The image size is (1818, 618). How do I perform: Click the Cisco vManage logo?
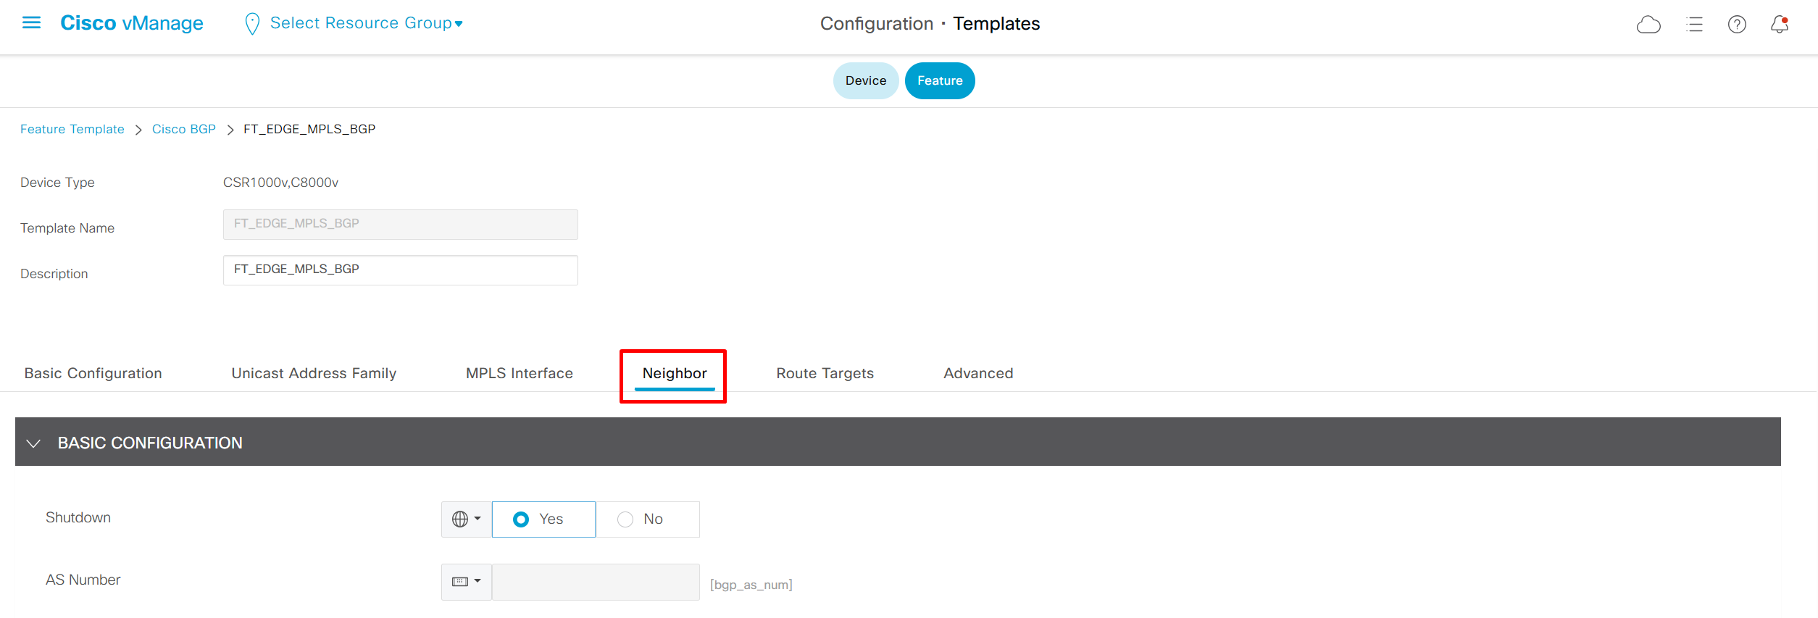(132, 23)
